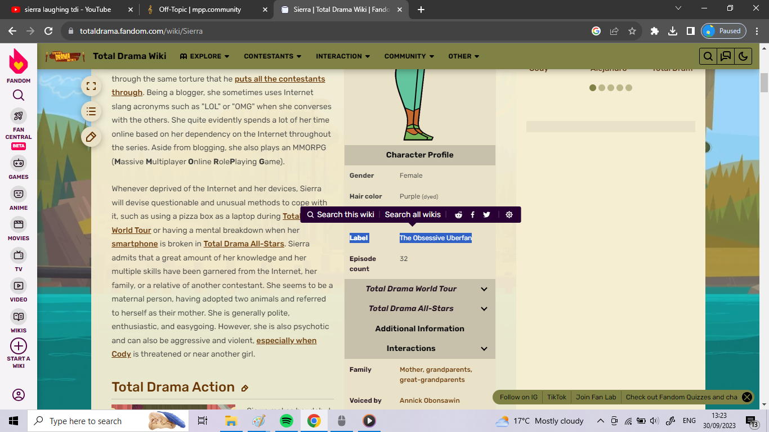Open selection popup settings gear
The width and height of the screenshot is (769, 432).
click(x=509, y=214)
